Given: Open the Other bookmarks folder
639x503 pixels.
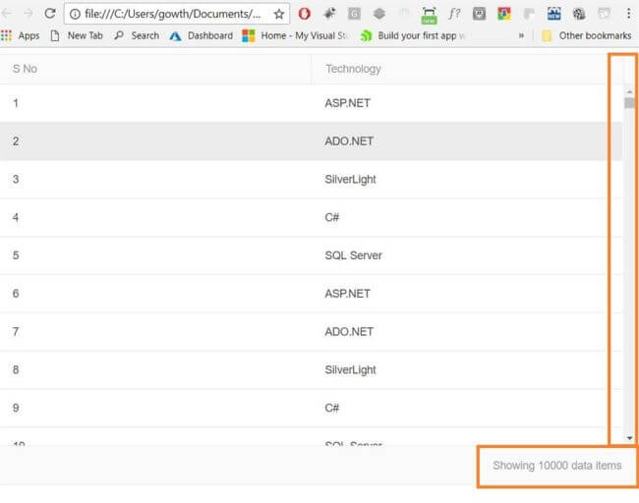Looking at the screenshot, I should [586, 35].
